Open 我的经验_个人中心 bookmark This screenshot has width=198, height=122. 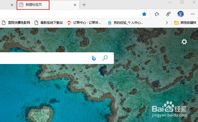click(x=125, y=23)
